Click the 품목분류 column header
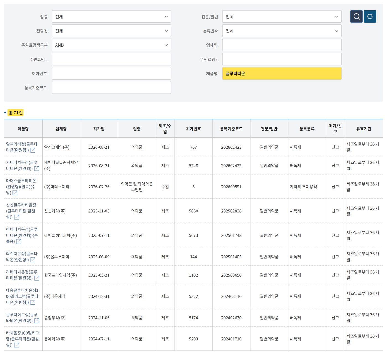Image resolution: width=387 pixels, height=356 pixels. 307,129
